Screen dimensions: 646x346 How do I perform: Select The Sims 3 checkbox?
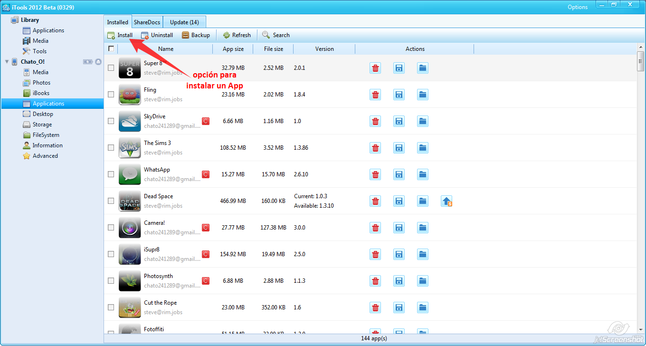point(111,148)
